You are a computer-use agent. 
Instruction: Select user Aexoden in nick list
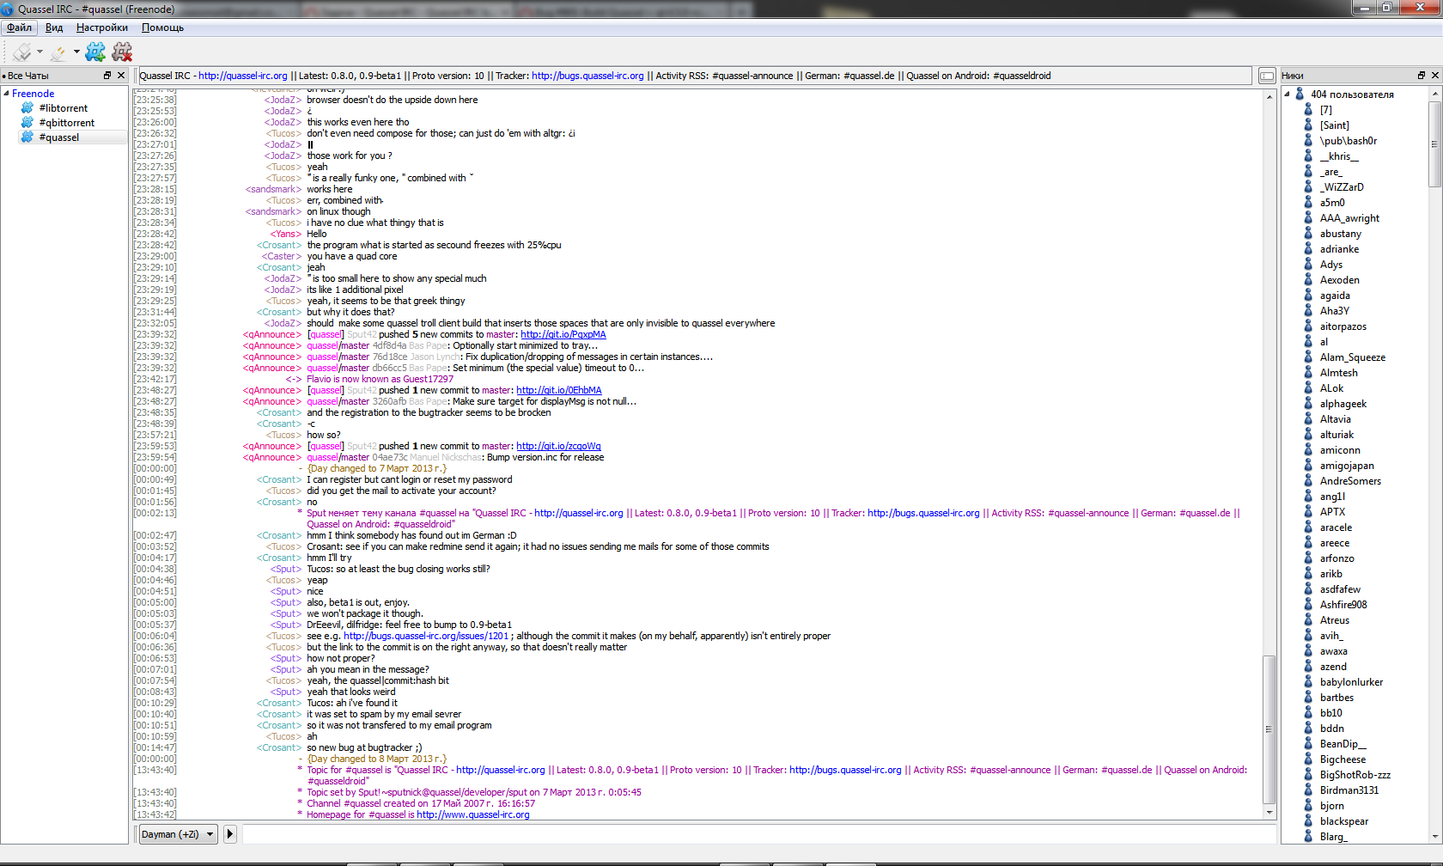1340,280
